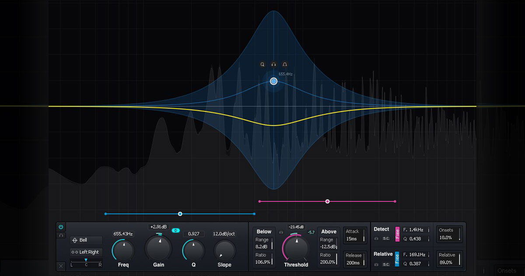This screenshot has height=276, width=525.
Task: Click the Detect label
Action: [381, 229]
